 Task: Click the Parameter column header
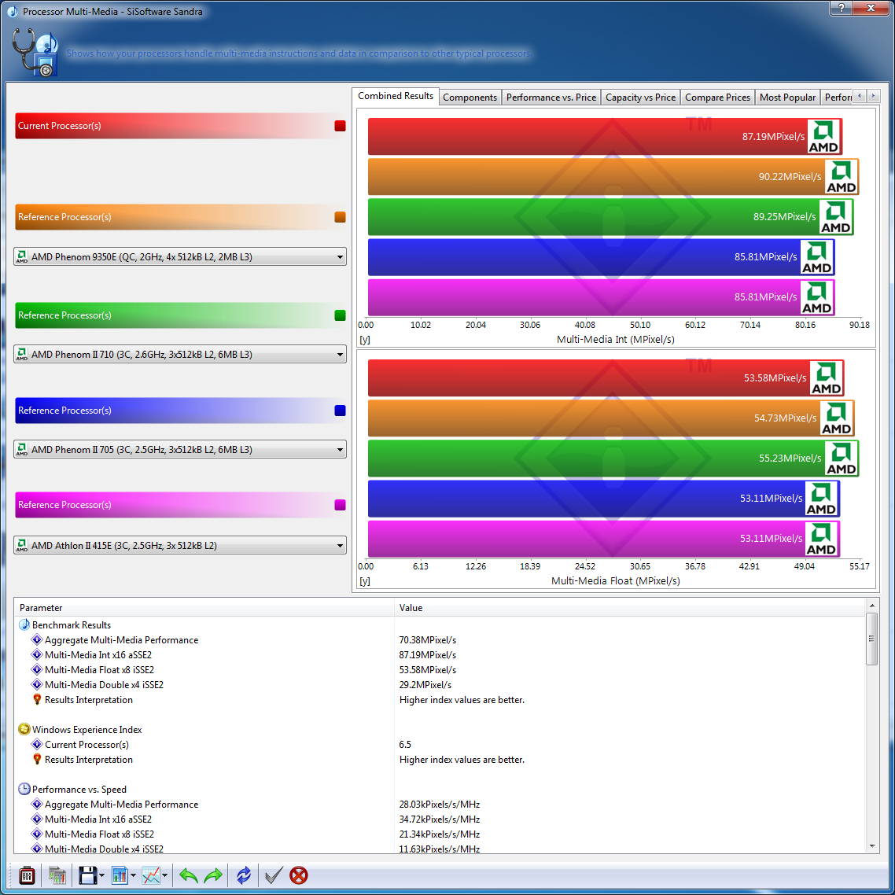point(204,608)
